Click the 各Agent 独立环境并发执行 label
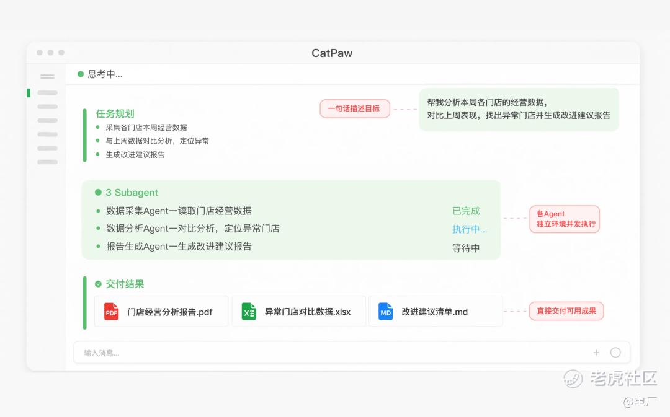The height and width of the screenshot is (417, 670). click(565, 219)
